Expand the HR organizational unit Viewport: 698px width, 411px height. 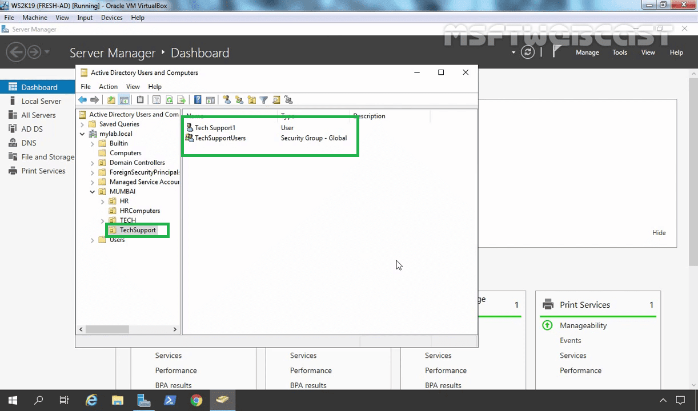click(102, 201)
